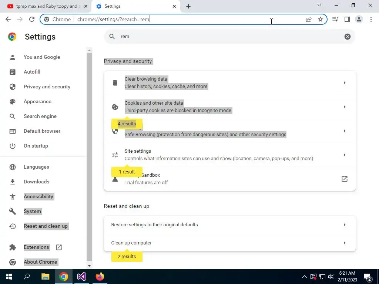The image size is (379, 284).
Task: Click the Chrome taskbar icon
Action: 64,277
